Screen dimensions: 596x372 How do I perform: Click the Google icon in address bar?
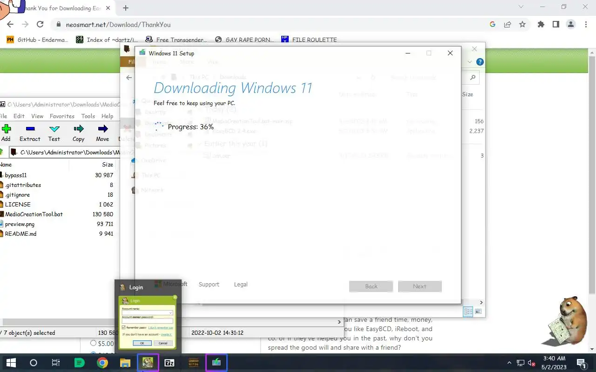492,25
